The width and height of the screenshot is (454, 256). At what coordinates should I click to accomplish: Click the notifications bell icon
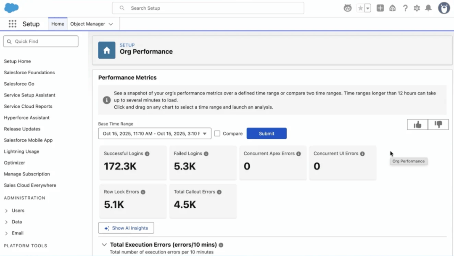click(x=428, y=8)
